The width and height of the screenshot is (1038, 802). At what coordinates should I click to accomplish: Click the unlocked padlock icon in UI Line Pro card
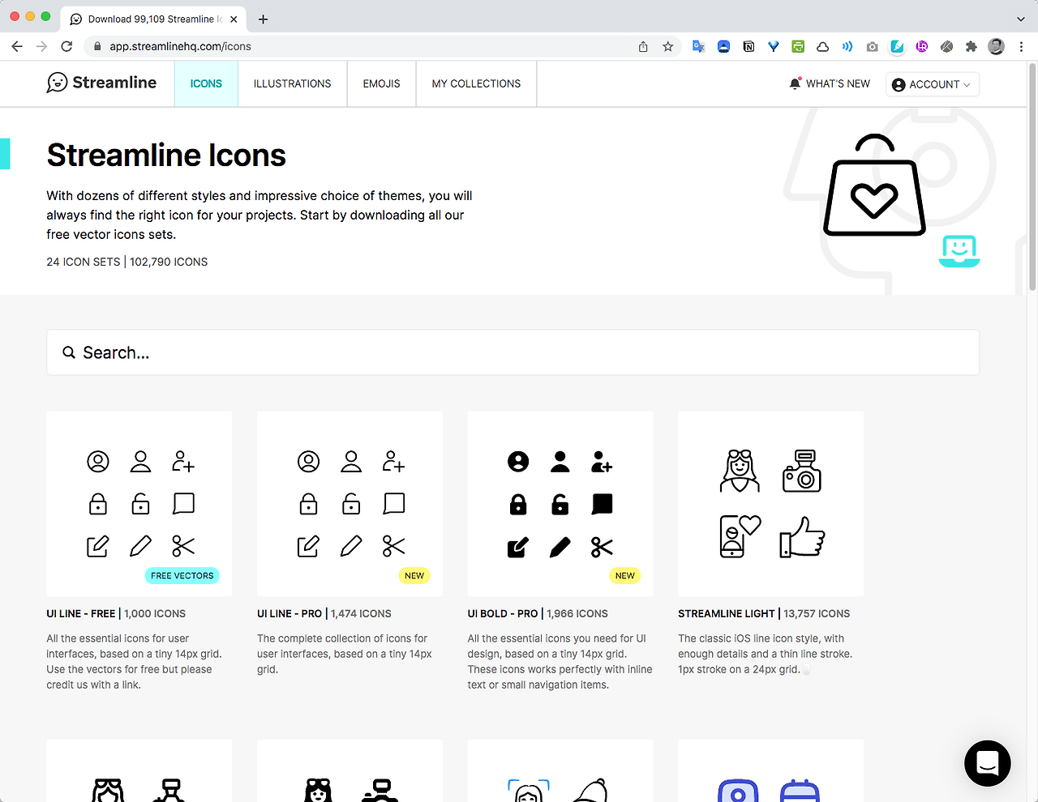click(x=351, y=504)
